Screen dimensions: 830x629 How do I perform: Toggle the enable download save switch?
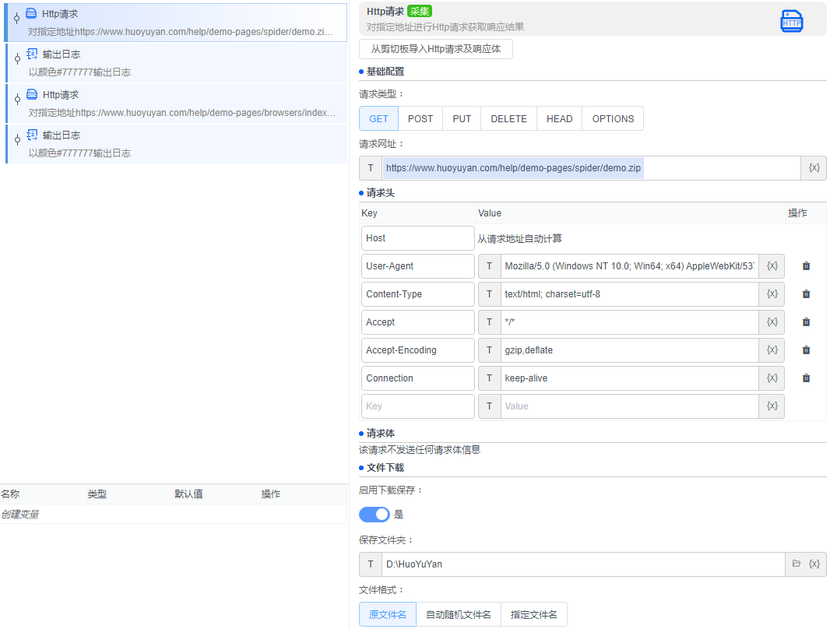pyautogui.click(x=375, y=515)
